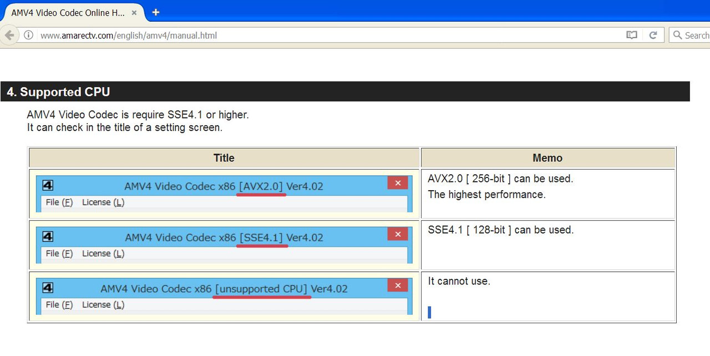Click sentence 'AMV4 Video Codec is require SSE4.1 or higher.'
Viewport: 710px width, 356px height.
[x=138, y=115]
